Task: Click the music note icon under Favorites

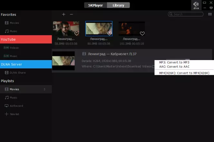Action: (6, 31)
